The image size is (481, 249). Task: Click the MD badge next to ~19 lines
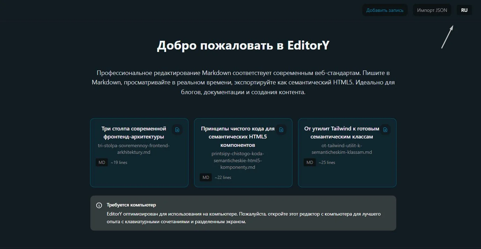(x=102, y=163)
